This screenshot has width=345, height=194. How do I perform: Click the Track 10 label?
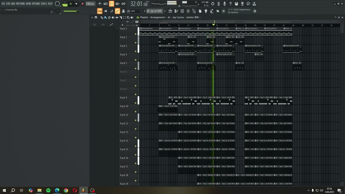point(124,106)
